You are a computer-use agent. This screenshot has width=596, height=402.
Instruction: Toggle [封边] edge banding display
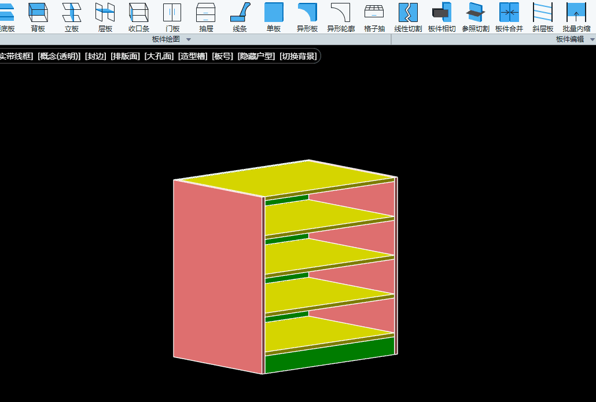95,56
